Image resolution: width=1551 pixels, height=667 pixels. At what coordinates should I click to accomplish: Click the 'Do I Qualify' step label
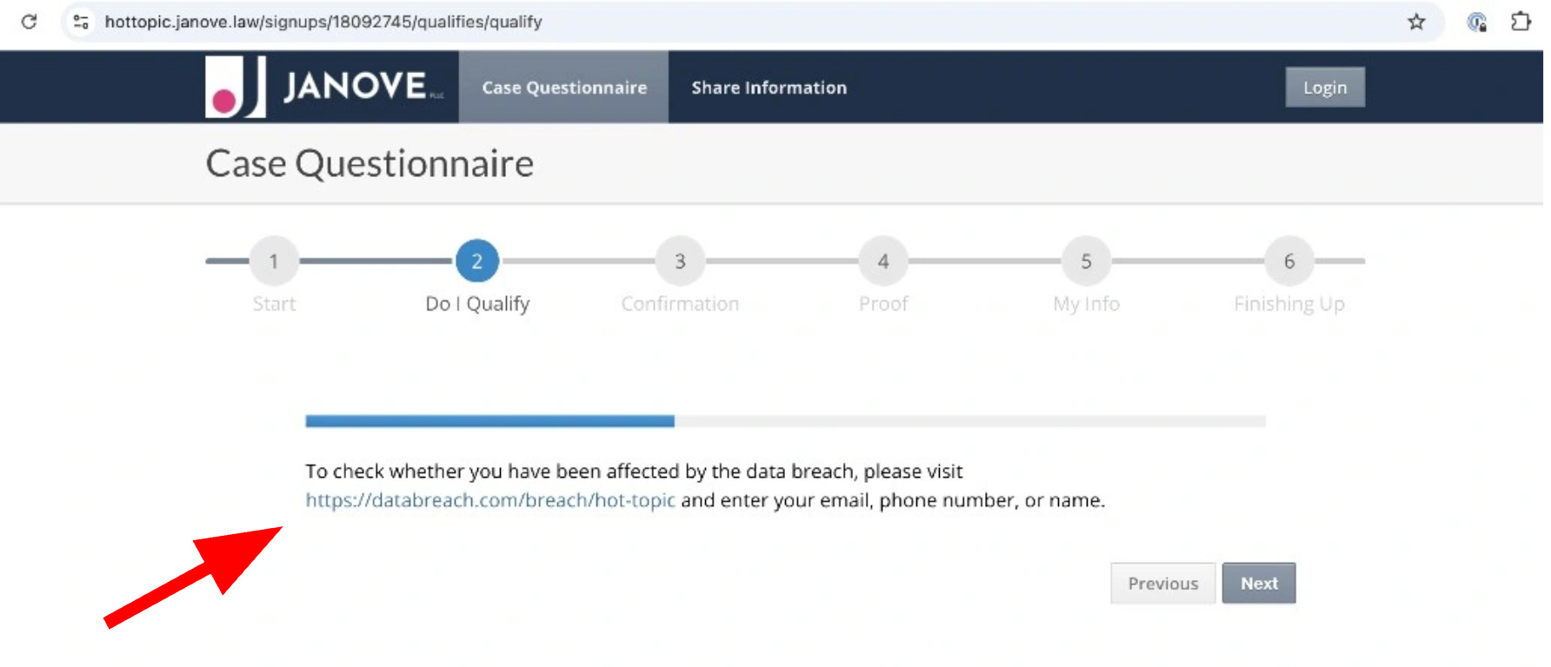point(477,304)
